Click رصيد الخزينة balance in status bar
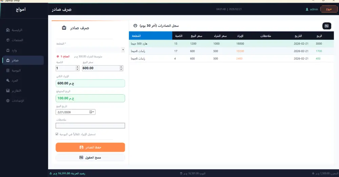339x177 pixels. coord(69,173)
